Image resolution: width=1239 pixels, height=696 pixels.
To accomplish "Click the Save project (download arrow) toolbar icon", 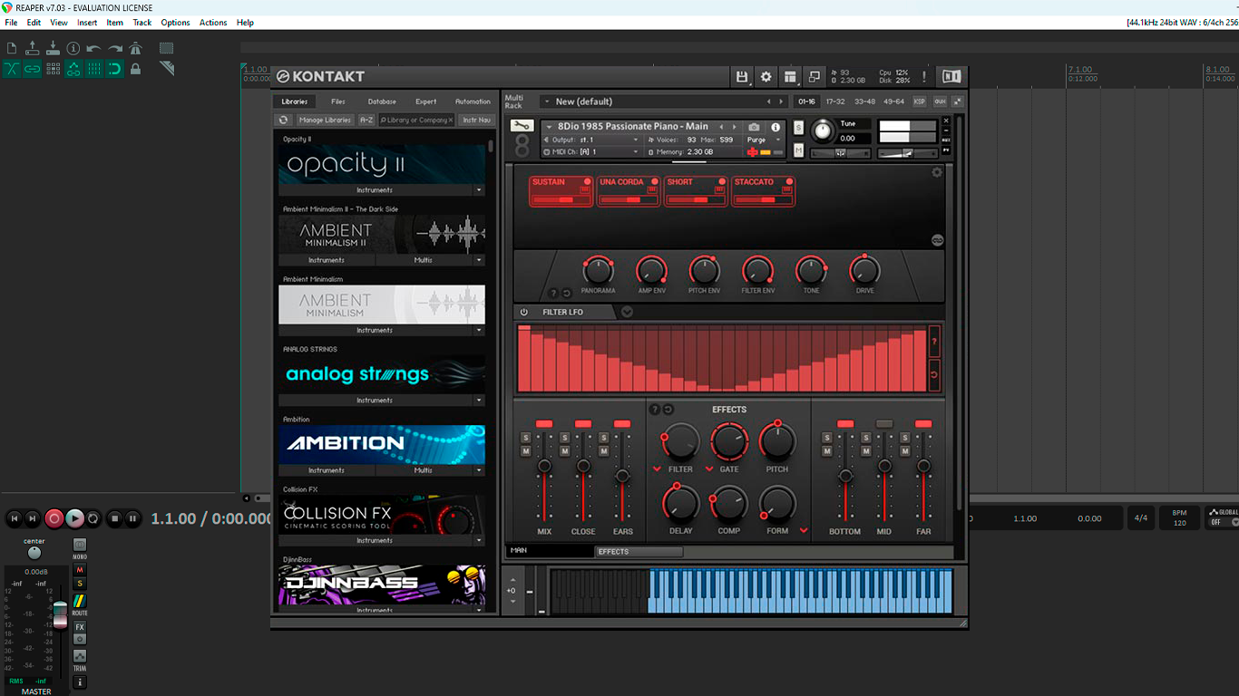I will point(53,48).
